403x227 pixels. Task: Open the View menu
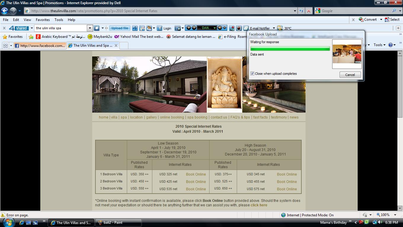click(x=27, y=20)
